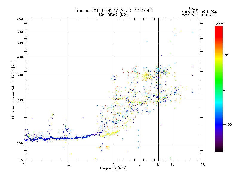Click the 'mean, sd,O: -92.1, 20.6' statistics line
Image resolution: width=239 pixels, height=179 pixels.
[x=199, y=12]
